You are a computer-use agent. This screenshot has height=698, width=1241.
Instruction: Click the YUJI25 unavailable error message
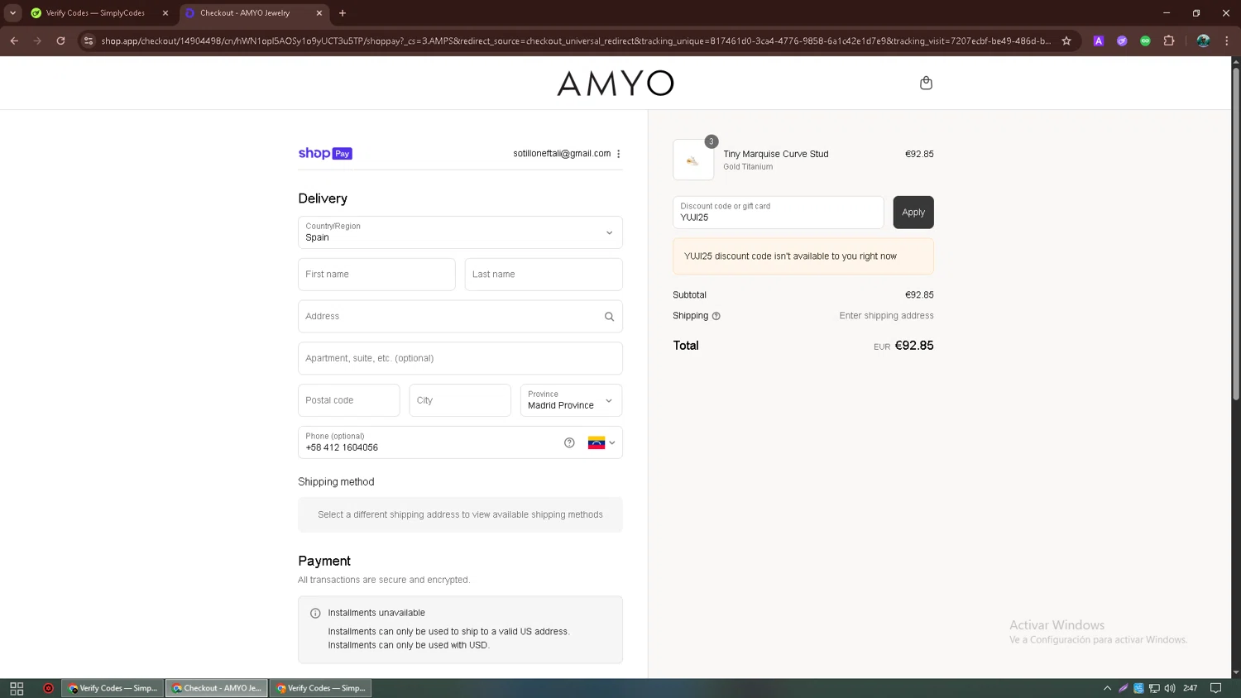(803, 256)
